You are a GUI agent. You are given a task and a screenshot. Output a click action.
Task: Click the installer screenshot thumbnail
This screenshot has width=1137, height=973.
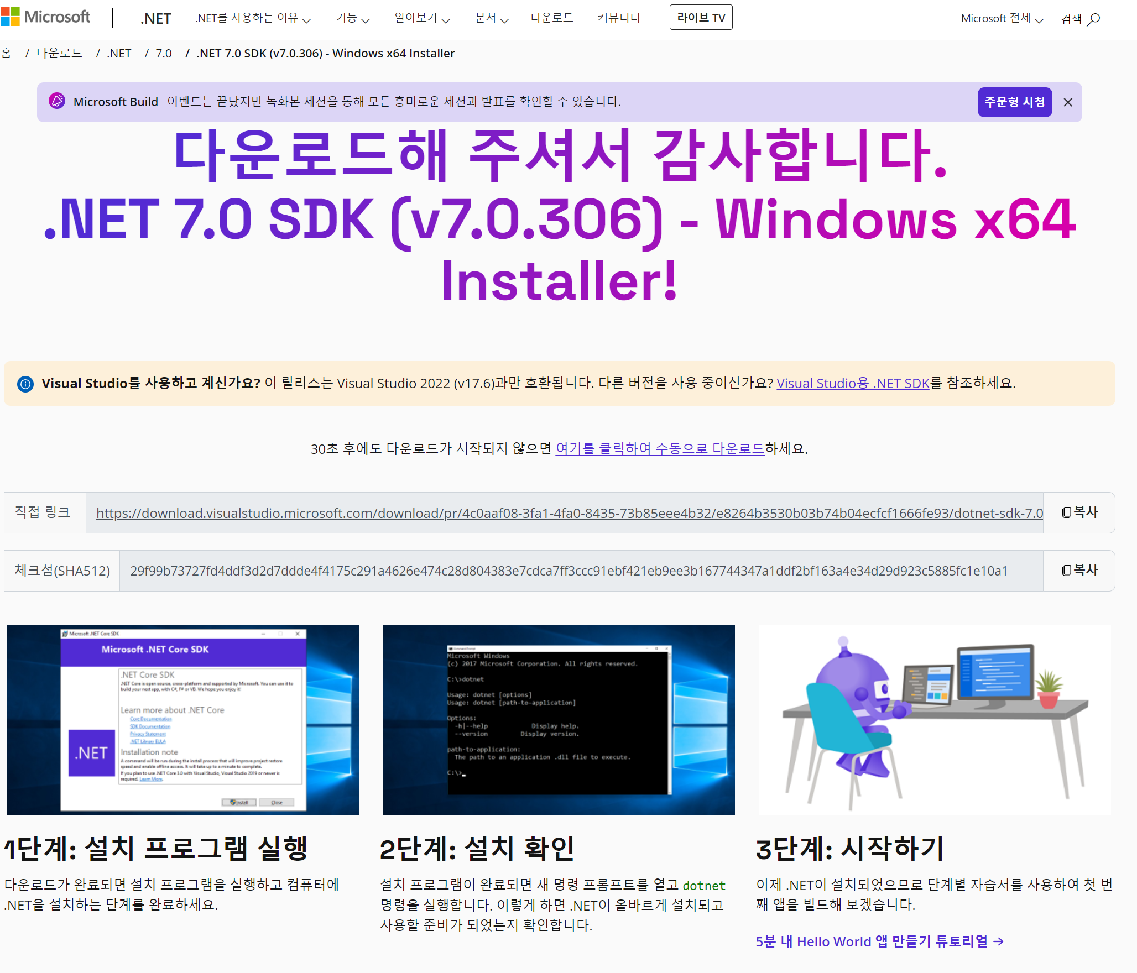pos(183,720)
